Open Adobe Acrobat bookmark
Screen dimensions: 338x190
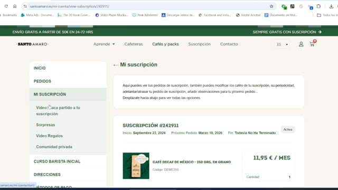click(248, 15)
